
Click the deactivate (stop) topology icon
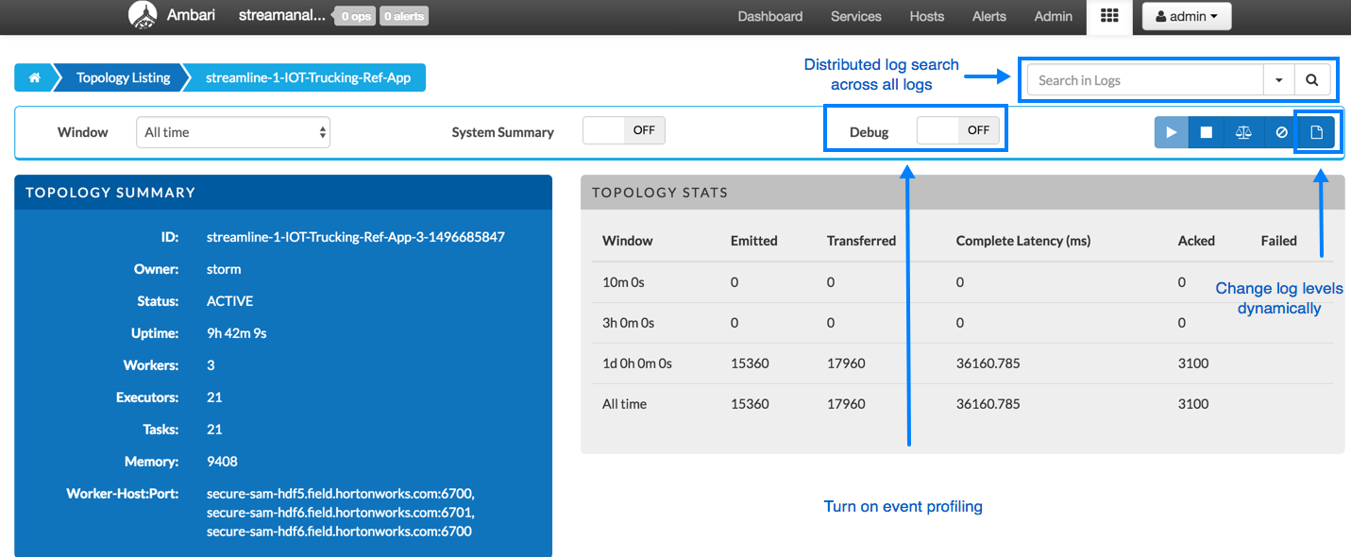(1207, 133)
